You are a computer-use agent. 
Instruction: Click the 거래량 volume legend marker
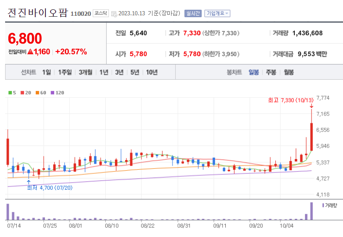(x=323, y=205)
